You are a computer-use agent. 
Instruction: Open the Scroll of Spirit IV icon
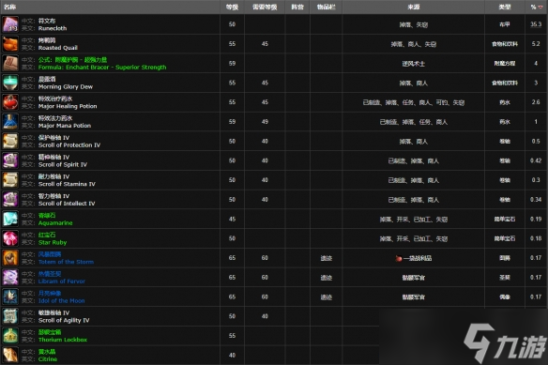(x=10, y=160)
